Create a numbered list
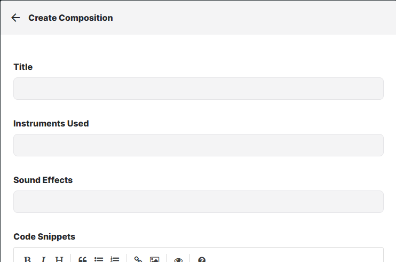This screenshot has width=396, height=262. [115, 259]
